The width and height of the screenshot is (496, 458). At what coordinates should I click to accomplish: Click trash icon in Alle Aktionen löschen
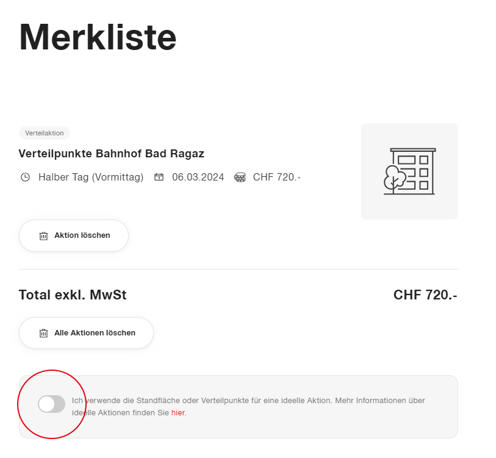coord(43,334)
